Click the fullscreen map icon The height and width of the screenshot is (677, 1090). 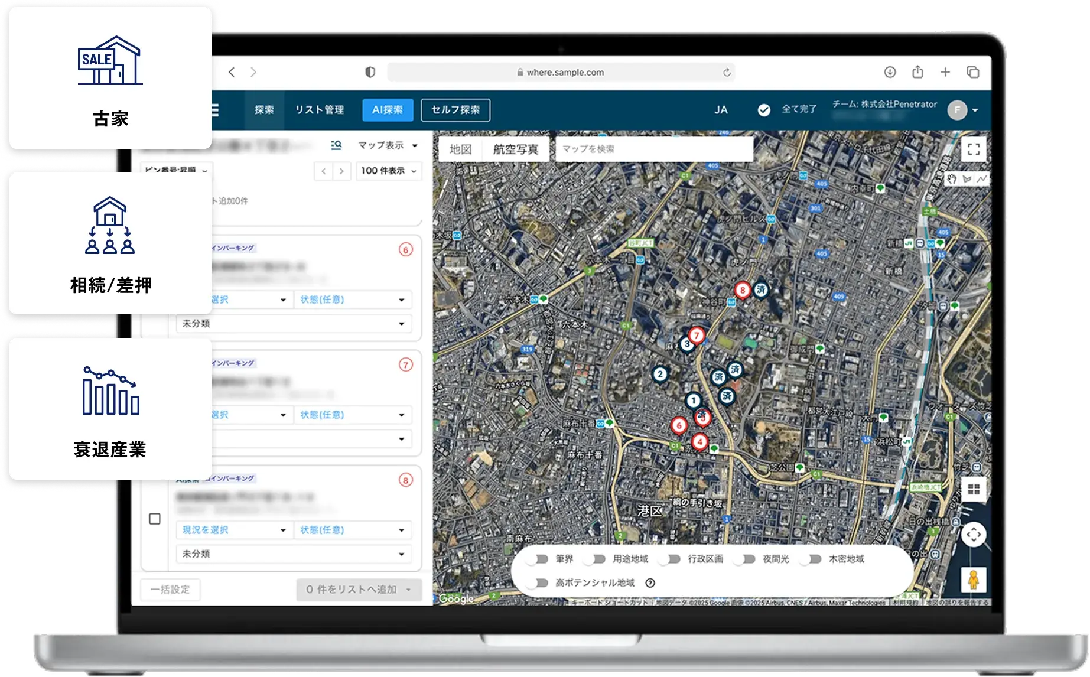tap(974, 149)
